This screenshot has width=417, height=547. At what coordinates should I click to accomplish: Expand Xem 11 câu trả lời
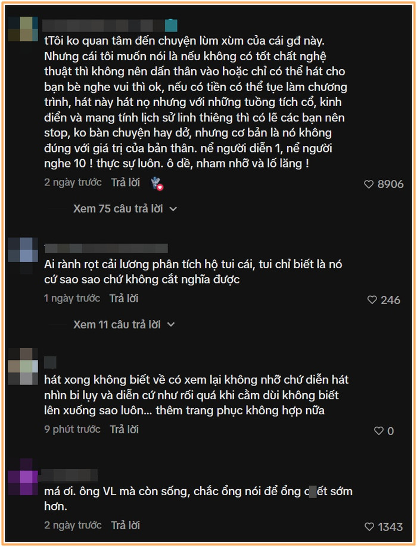click(117, 324)
